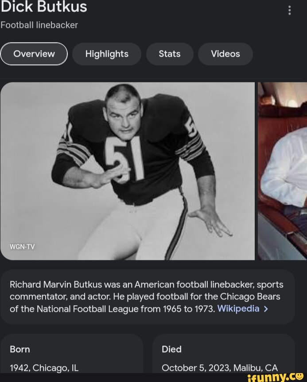Image resolution: width=307 pixels, height=382 pixels.
Task: Switch to the Highlights tab
Action: pos(107,54)
